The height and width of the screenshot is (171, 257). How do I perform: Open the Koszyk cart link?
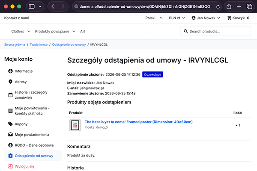(239, 18)
